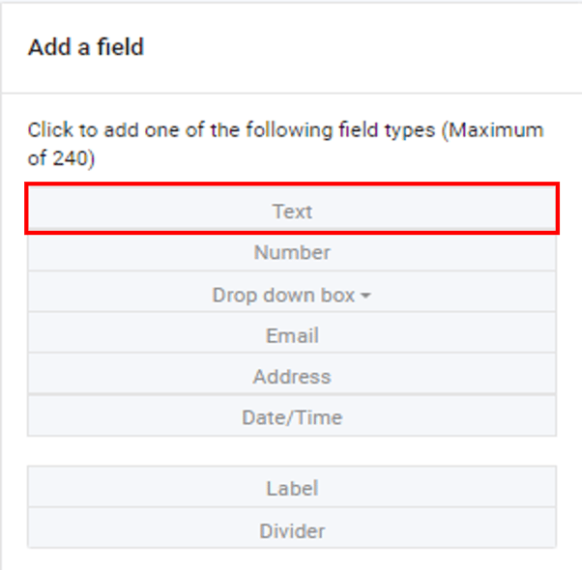Insert a Label element
Screen dimensions: 582x570
(292, 488)
